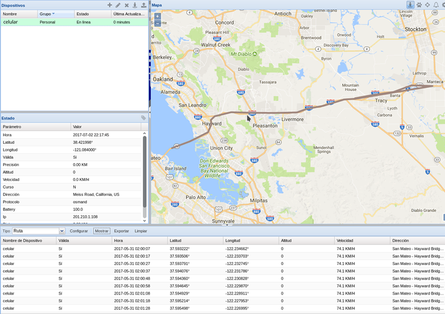Toggle geofence display diamond icon
This screenshot has height=314, width=445.
[x=427, y=5]
